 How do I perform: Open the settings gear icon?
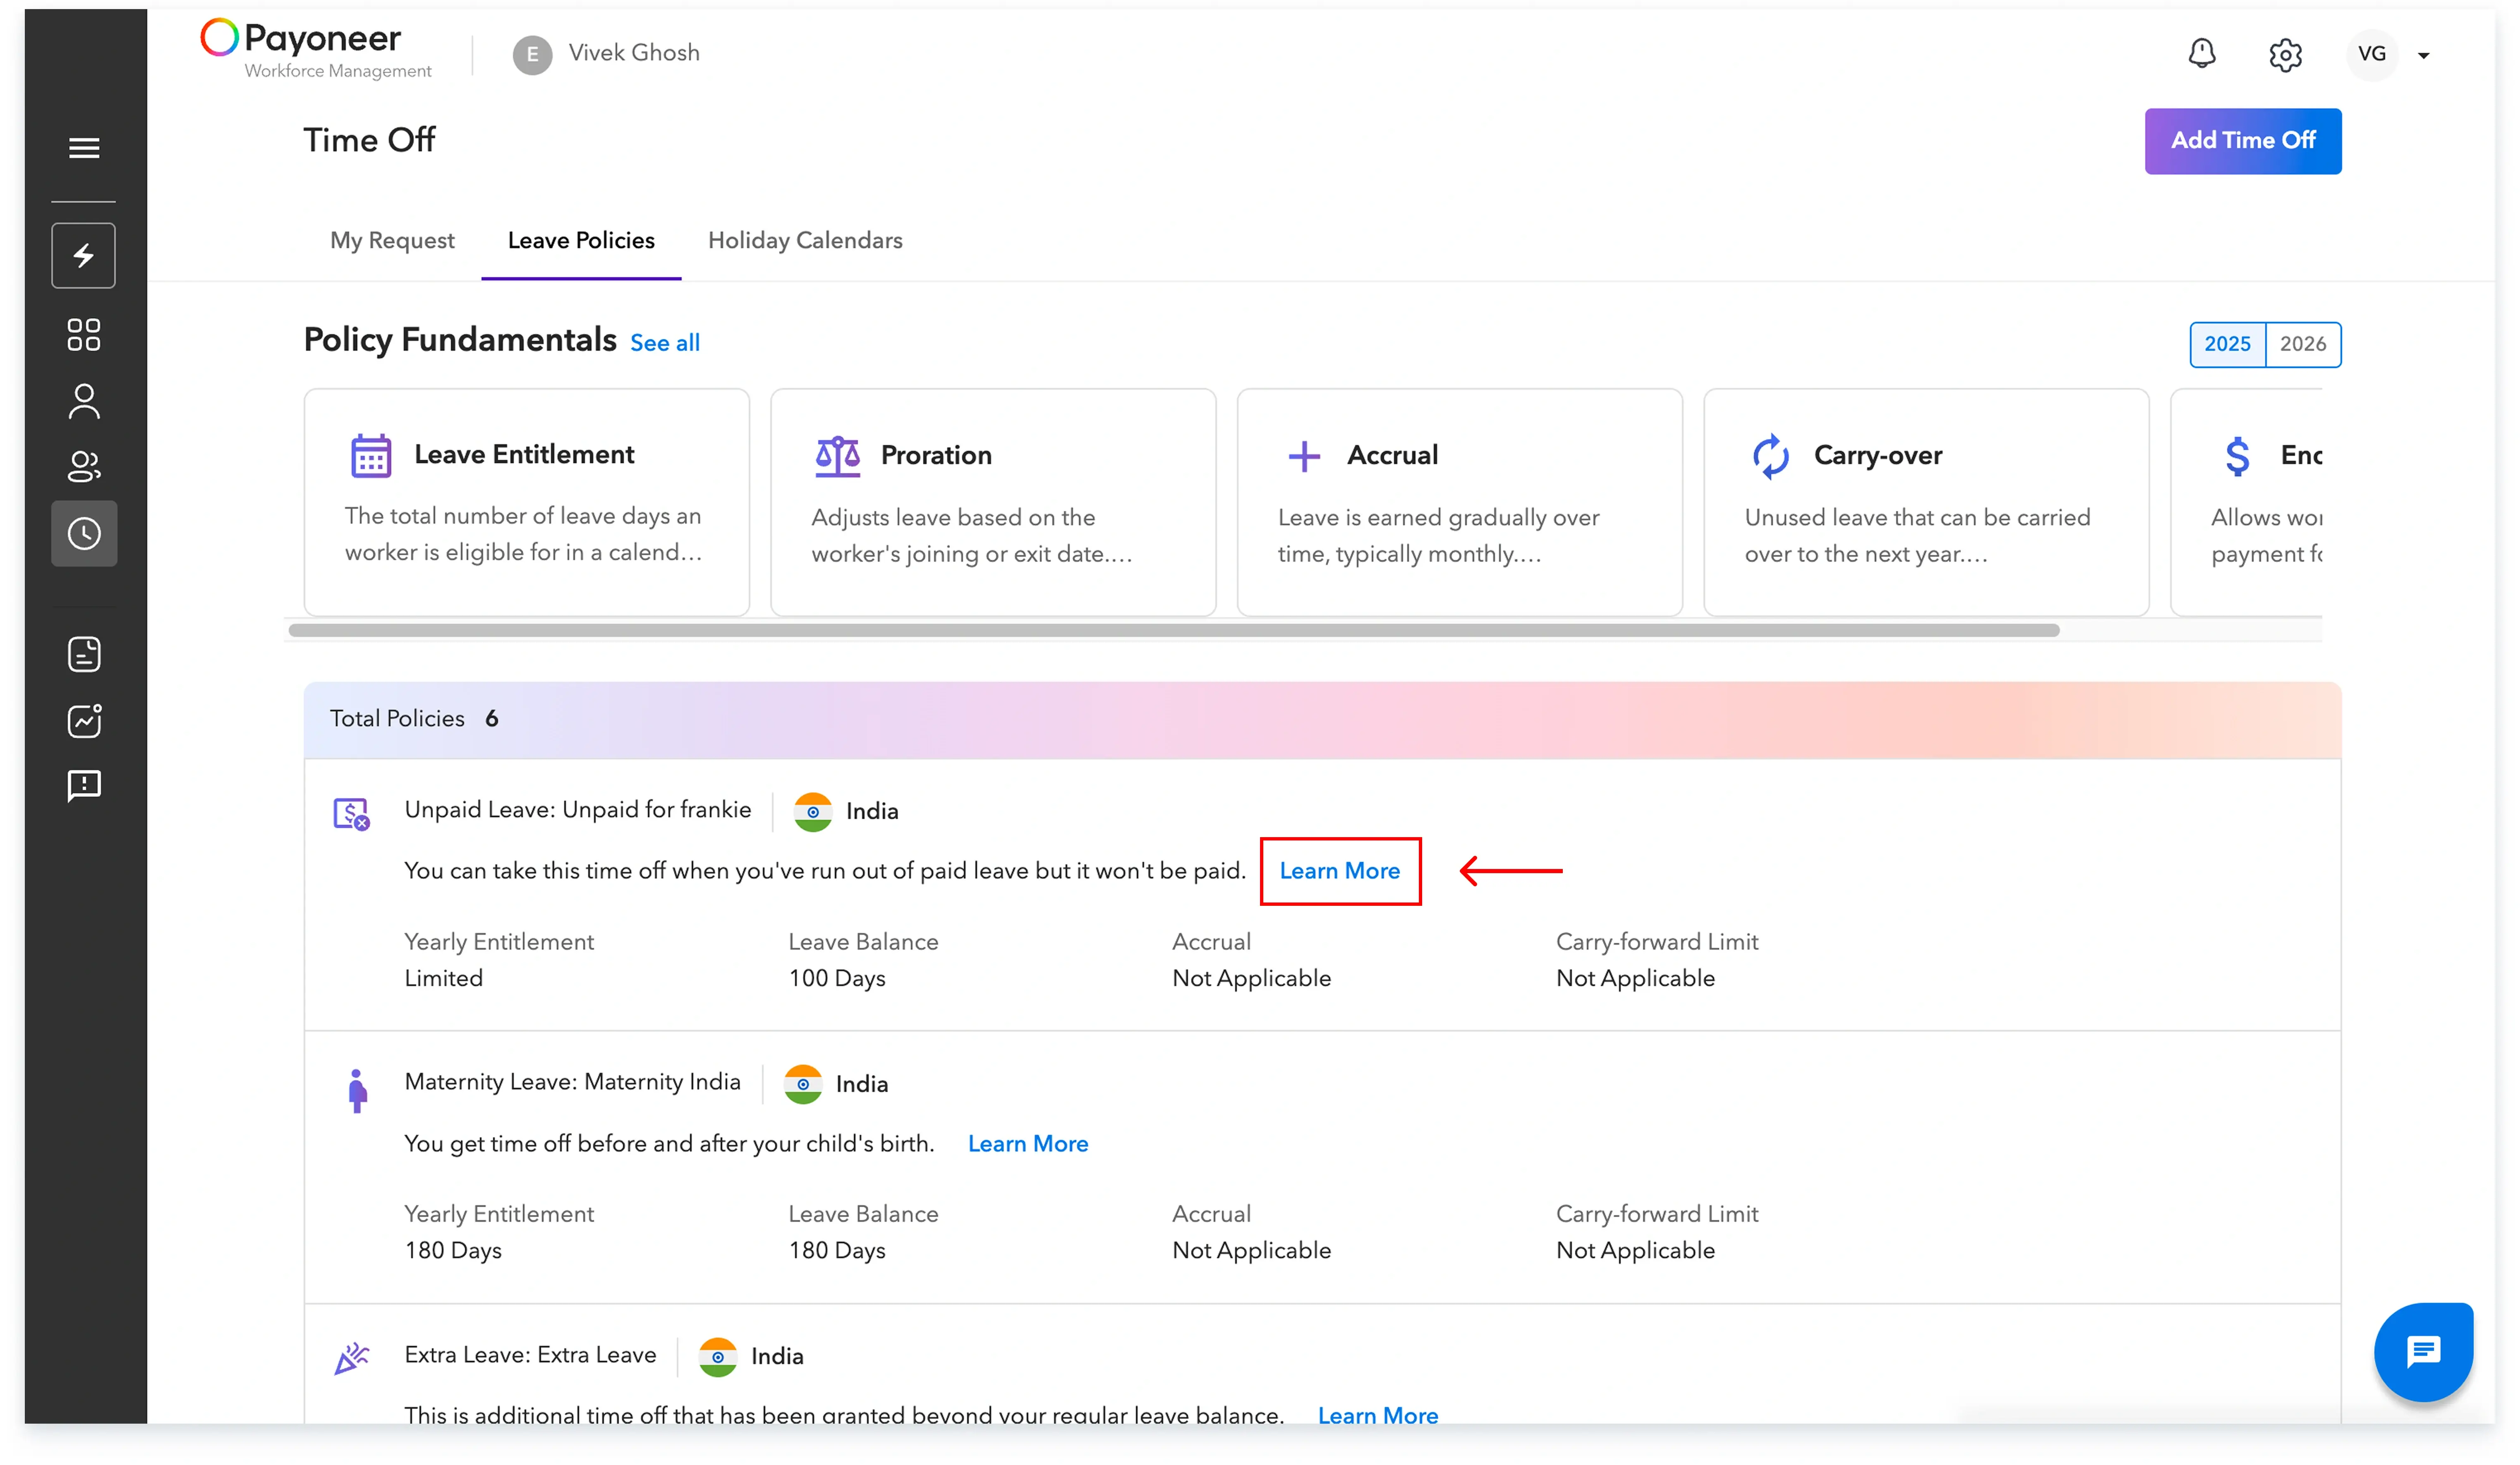click(2285, 55)
